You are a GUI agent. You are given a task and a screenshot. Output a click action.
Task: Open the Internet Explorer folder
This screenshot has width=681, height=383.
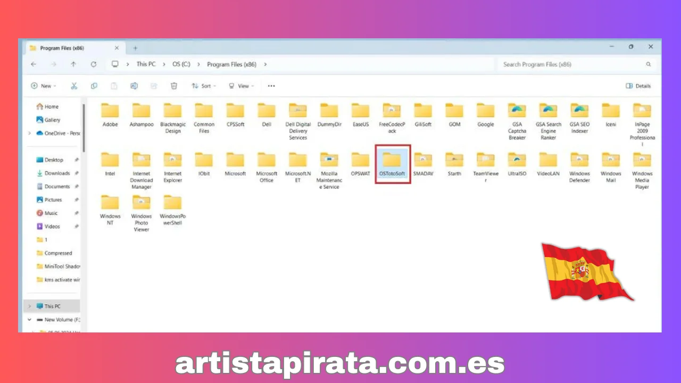(x=173, y=167)
